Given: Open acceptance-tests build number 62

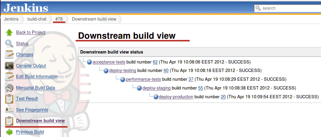Looking at the screenshot, I should 155,62.
